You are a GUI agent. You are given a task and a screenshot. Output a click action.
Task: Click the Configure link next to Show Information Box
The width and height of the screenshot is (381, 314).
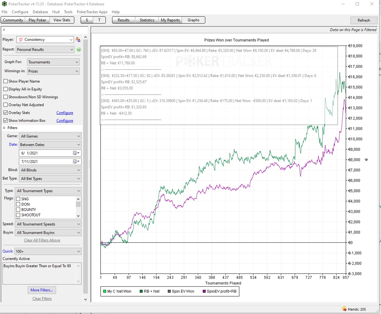pyautogui.click(x=64, y=121)
